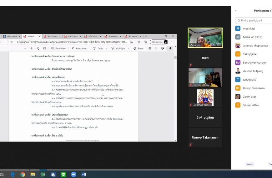Open Page view options
Screen dimensions: 272x178
[58, 48]
